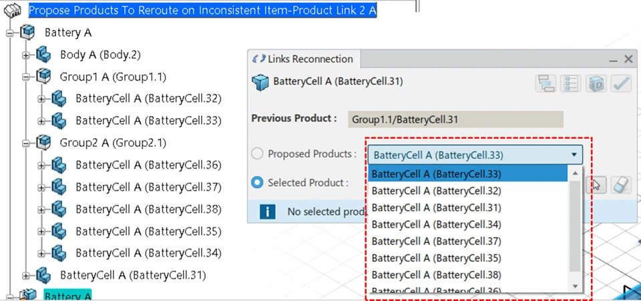Screen dimensions: 641x301
Task: Select the Proposed Products radio button
Action: pyautogui.click(x=257, y=154)
